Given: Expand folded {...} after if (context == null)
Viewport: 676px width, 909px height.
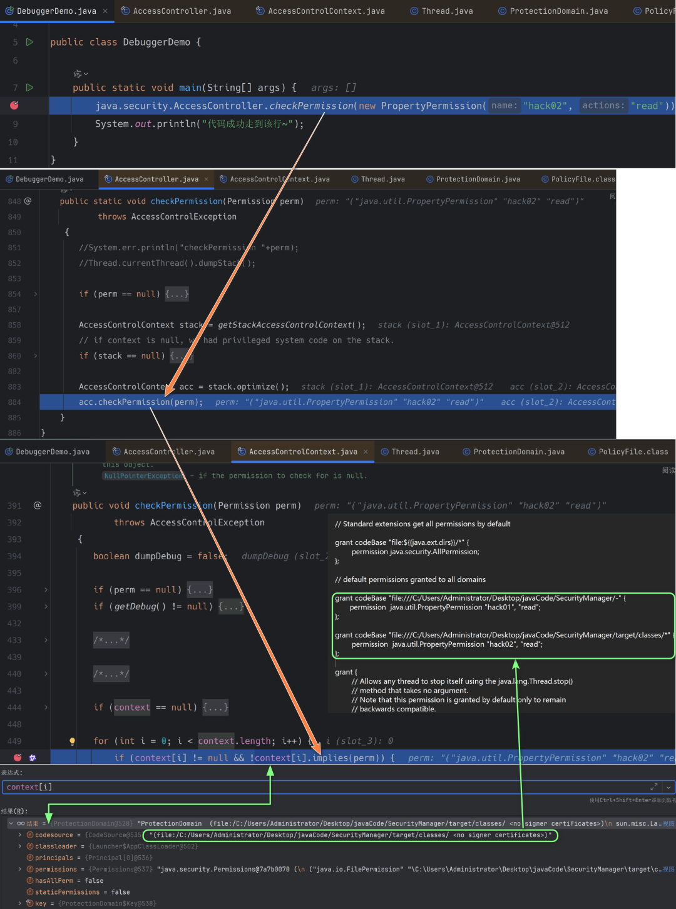Looking at the screenshot, I should [215, 708].
